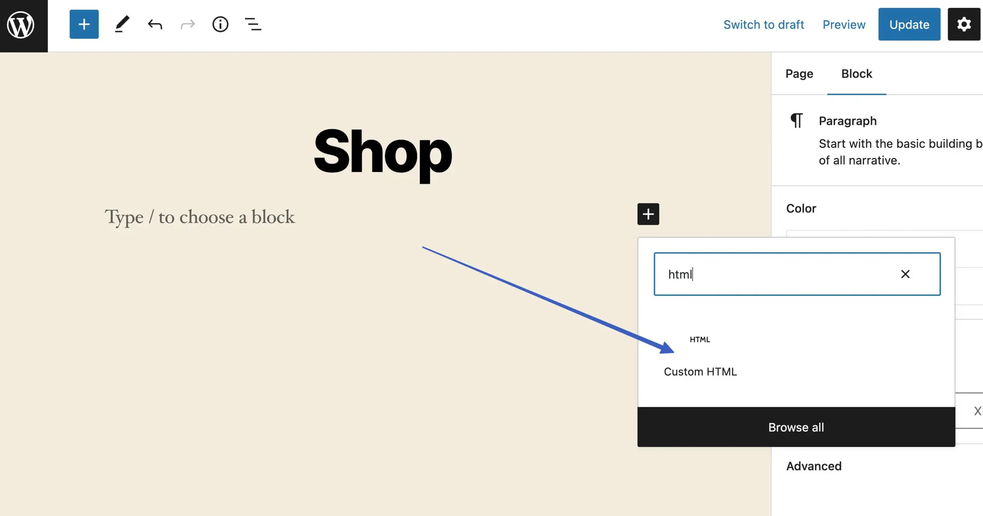Screen dimensions: 983x516
Task: Open WordPress Settings gear icon
Action: pyautogui.click(x=964, y=24)
